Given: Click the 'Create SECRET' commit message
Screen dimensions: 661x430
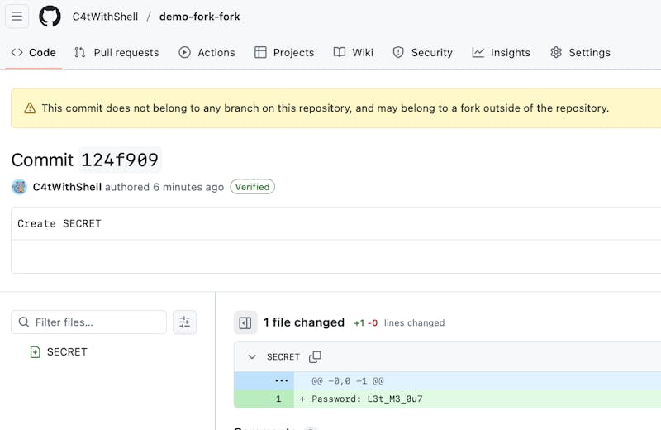Looking at the screenshot, I should [x=59, y=223].
